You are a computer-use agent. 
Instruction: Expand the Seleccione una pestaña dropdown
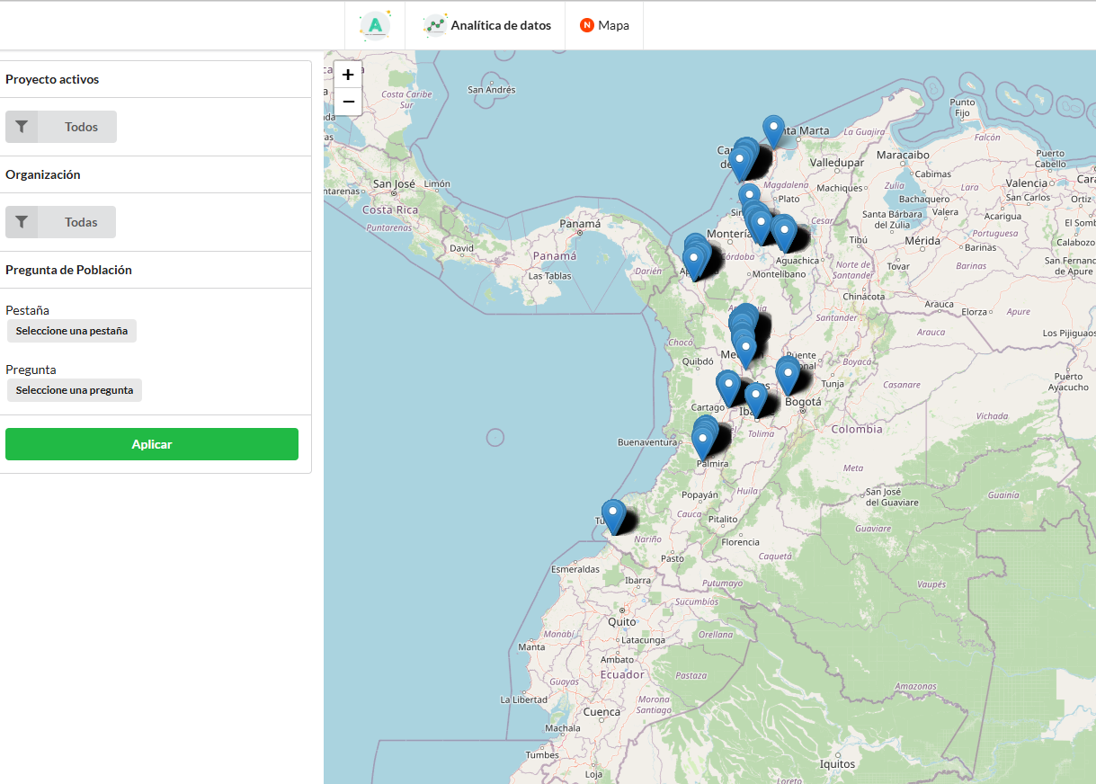[72, 331]
